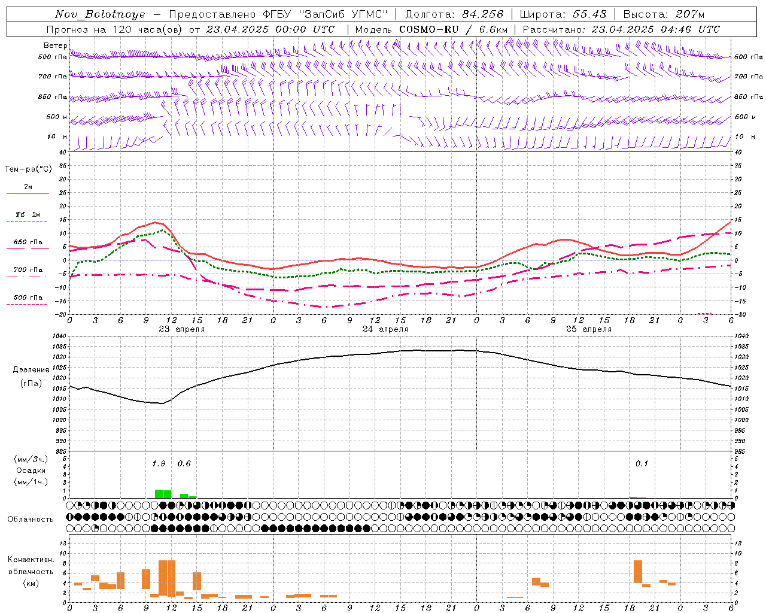Click the '1.9' precipitation amount value

(159, 464)
